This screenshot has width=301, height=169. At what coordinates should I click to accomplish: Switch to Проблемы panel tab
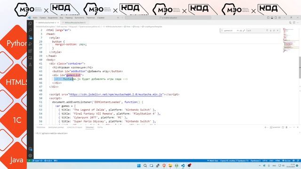[x=40, y=127]
